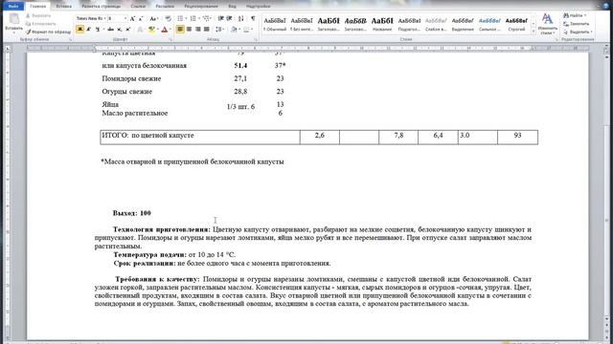Open shading fill color
Image resolution: width=613 pixels, height=344 pixels.
(x=234, y=30)
